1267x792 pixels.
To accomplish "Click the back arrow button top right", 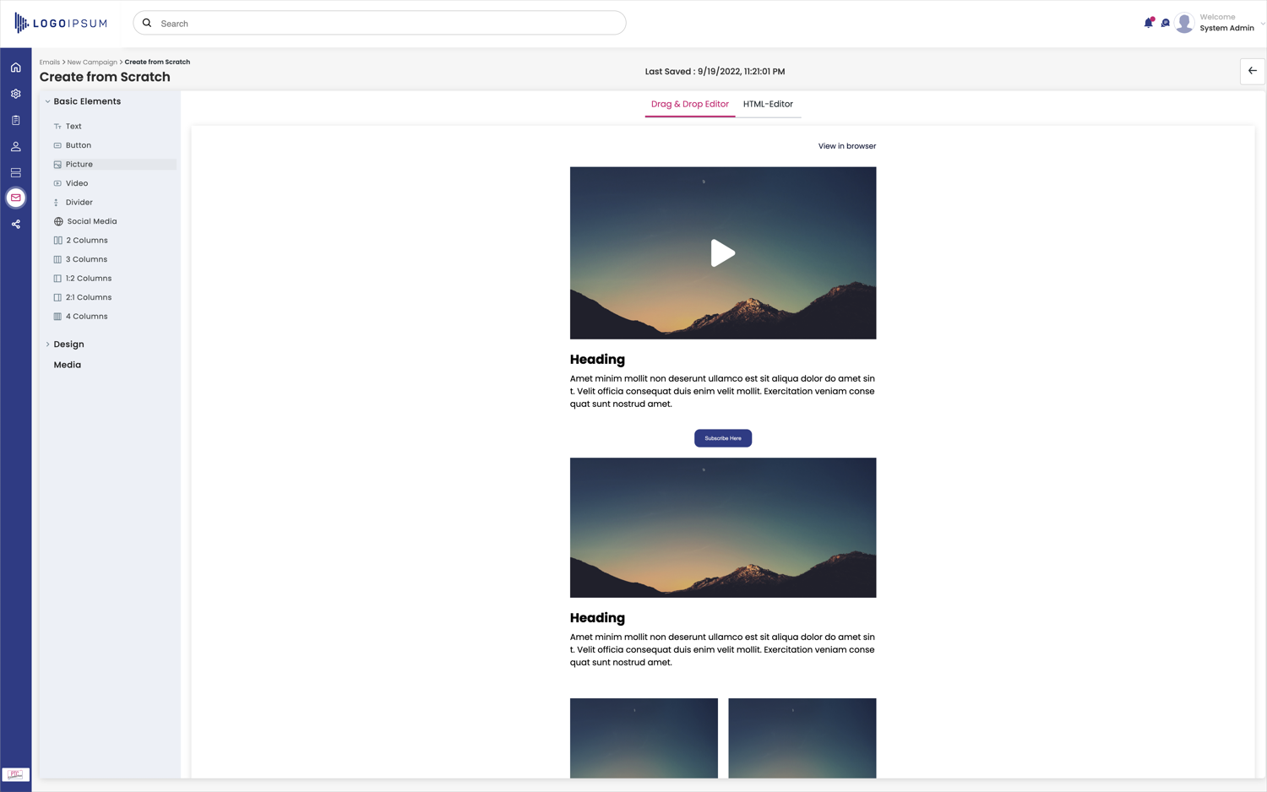I will [1252, 72].
